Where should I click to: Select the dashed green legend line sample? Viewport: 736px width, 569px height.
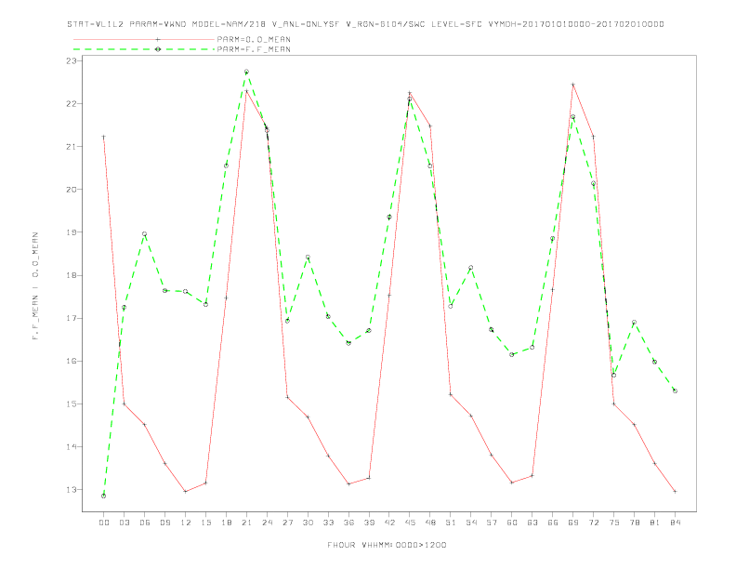(144, 49)
